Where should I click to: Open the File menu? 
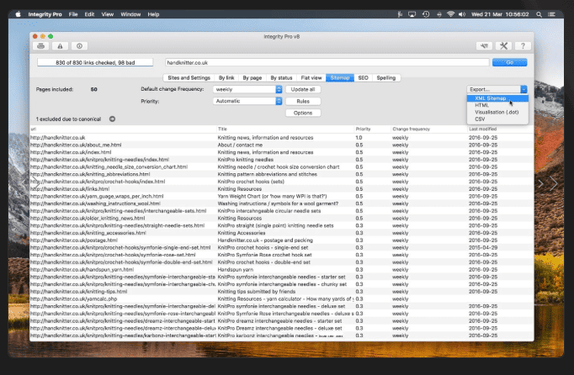pos(73,14)
